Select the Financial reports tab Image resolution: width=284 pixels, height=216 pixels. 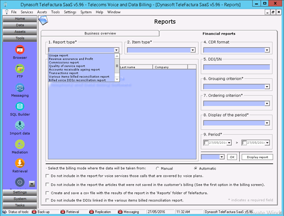(x=219, y=34)
